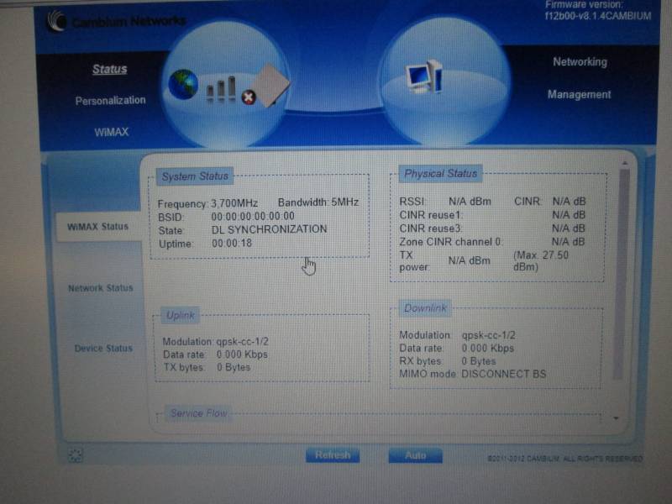672x504 pixels.
Task: Click the RX bytes 0 Bytes value
Action: (x=479, y=361)
